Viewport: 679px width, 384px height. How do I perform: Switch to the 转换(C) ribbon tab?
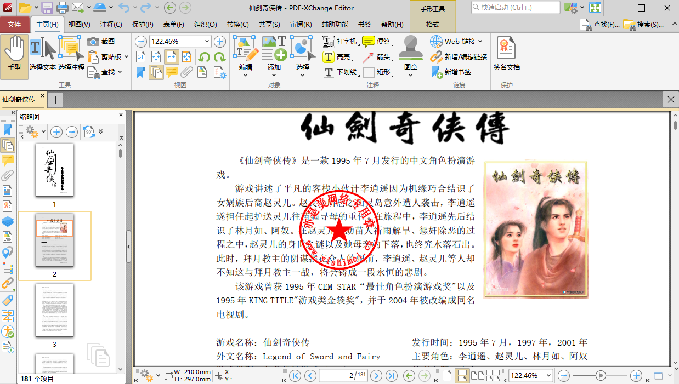tap(237, 25)
